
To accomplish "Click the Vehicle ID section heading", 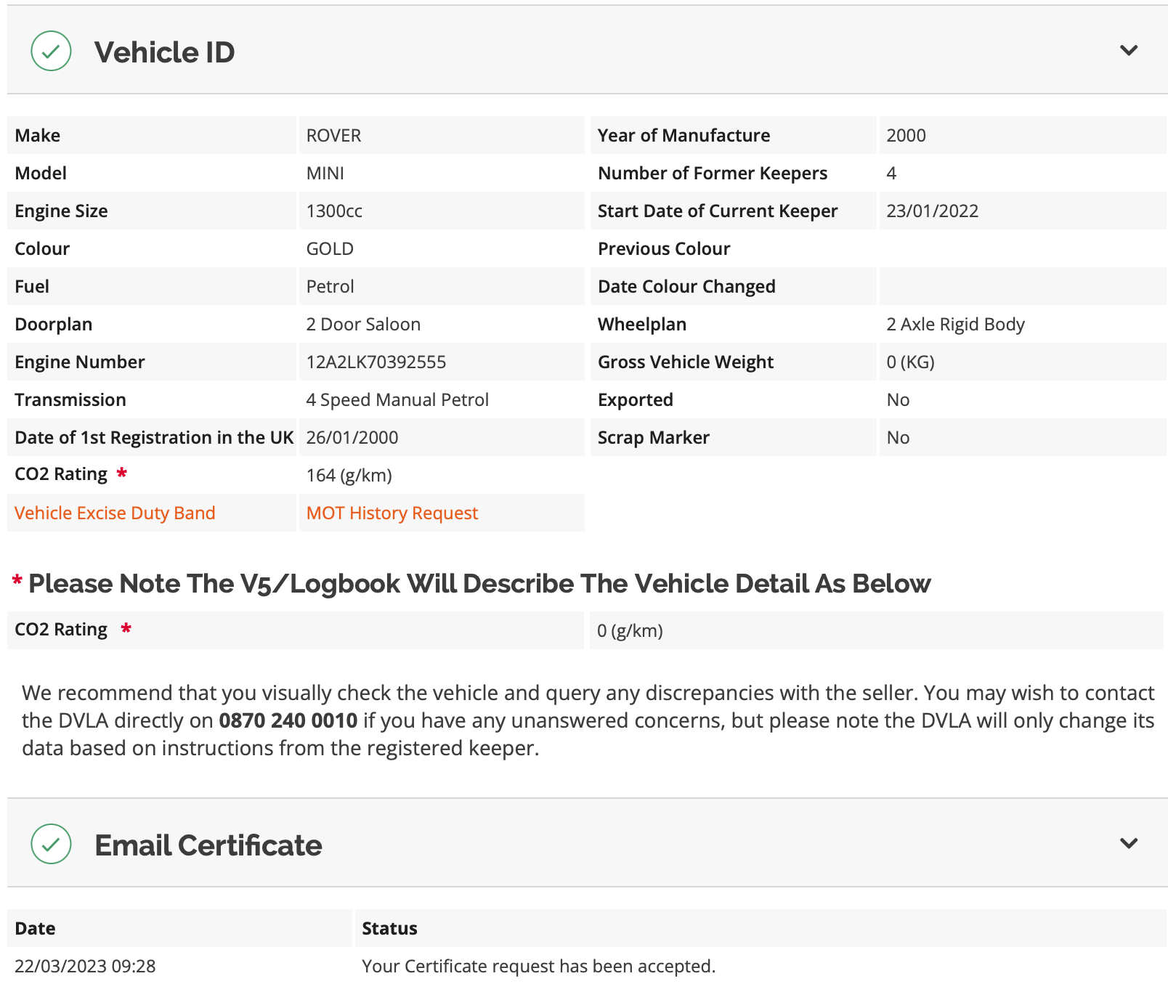I will point(165,52).
